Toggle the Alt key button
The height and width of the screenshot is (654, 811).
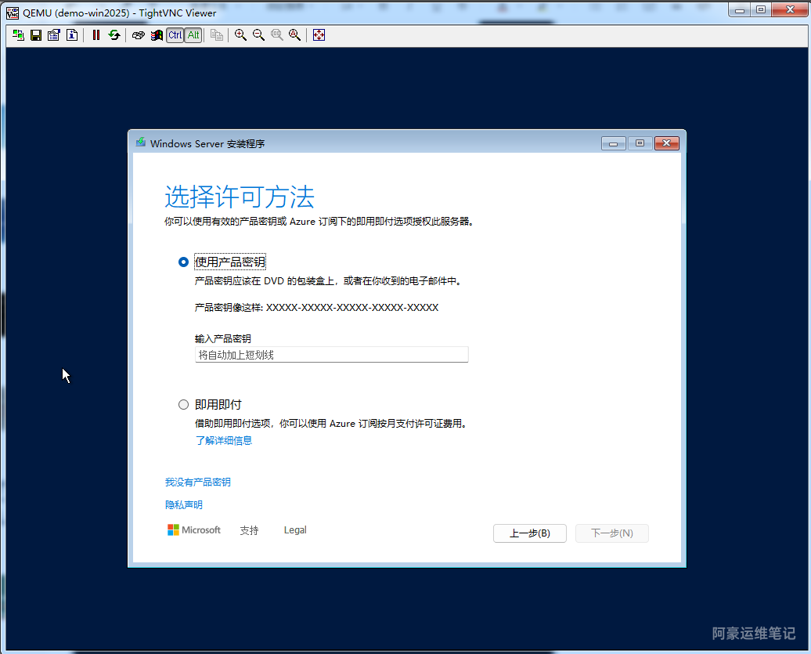point(193,35)
